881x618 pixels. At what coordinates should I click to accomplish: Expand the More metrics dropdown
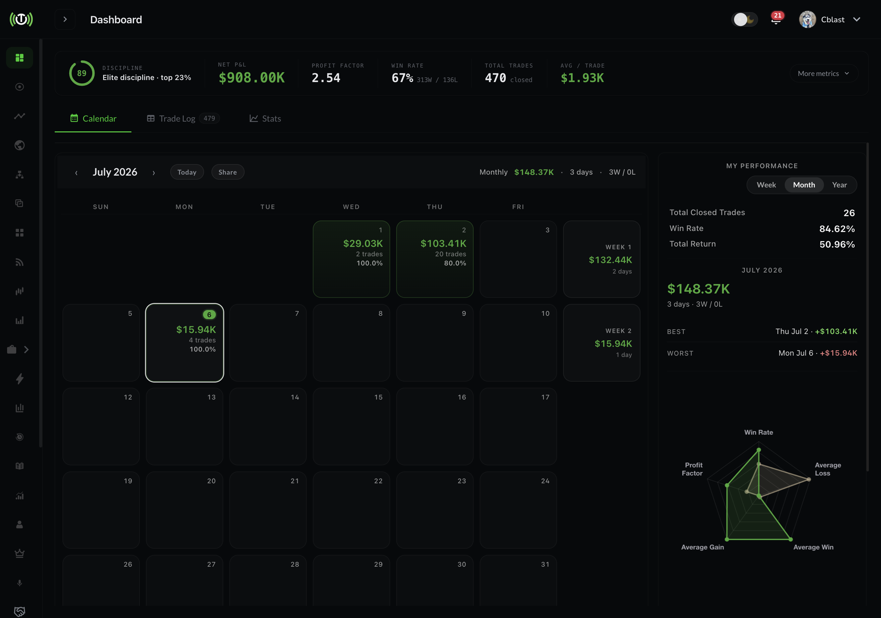(824, 73)
